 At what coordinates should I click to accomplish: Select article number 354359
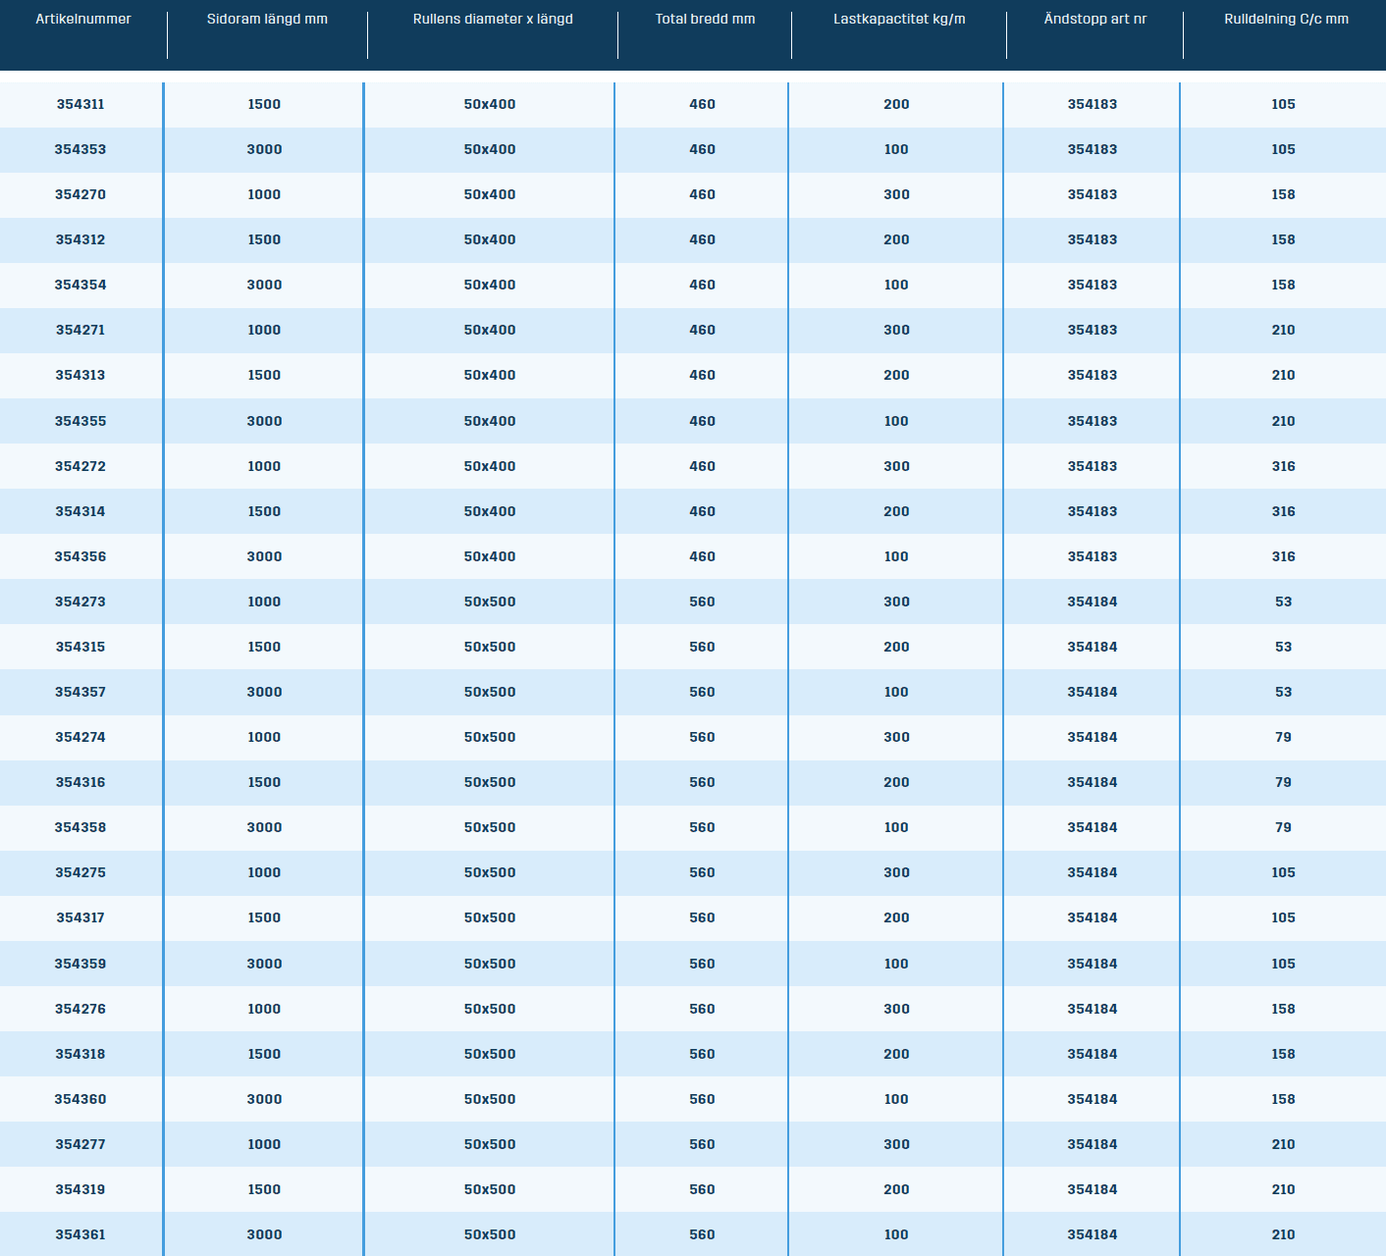[80, 964]
